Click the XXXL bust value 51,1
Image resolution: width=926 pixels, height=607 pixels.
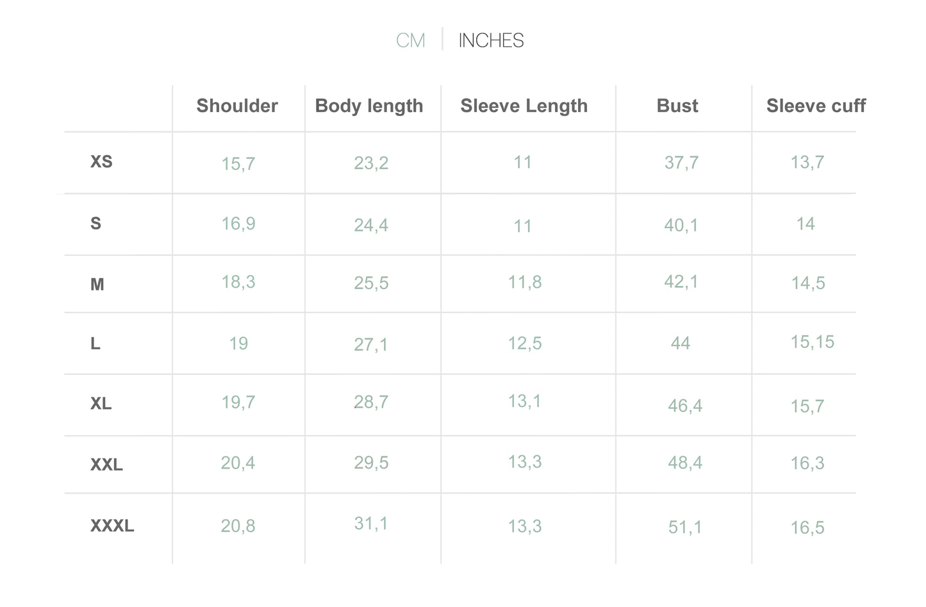pos(685,528)
